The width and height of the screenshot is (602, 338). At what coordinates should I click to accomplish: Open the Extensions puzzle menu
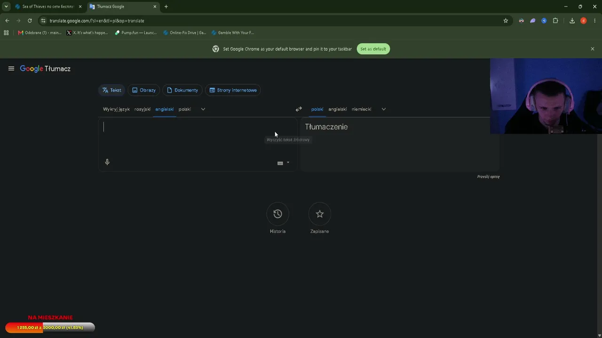(555, 21)
